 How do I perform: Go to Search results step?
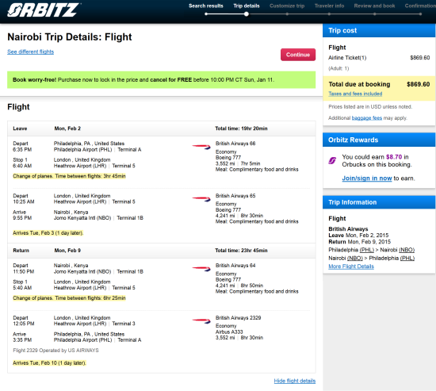(x=206, y=6)
